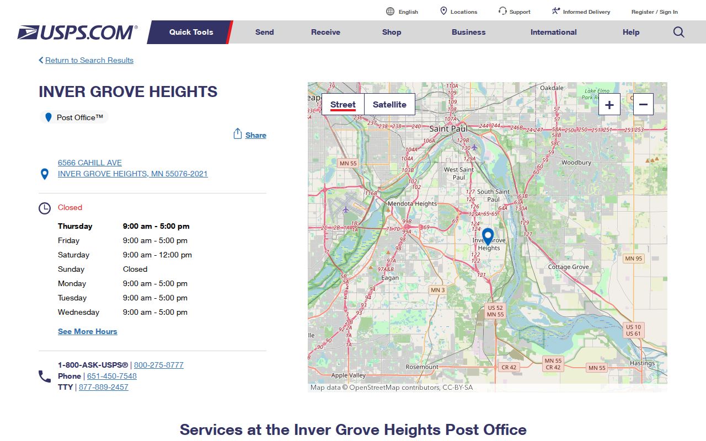Click the red Closed status text
This screenshot has width=706, height=441.
click(x=70, y=207)
